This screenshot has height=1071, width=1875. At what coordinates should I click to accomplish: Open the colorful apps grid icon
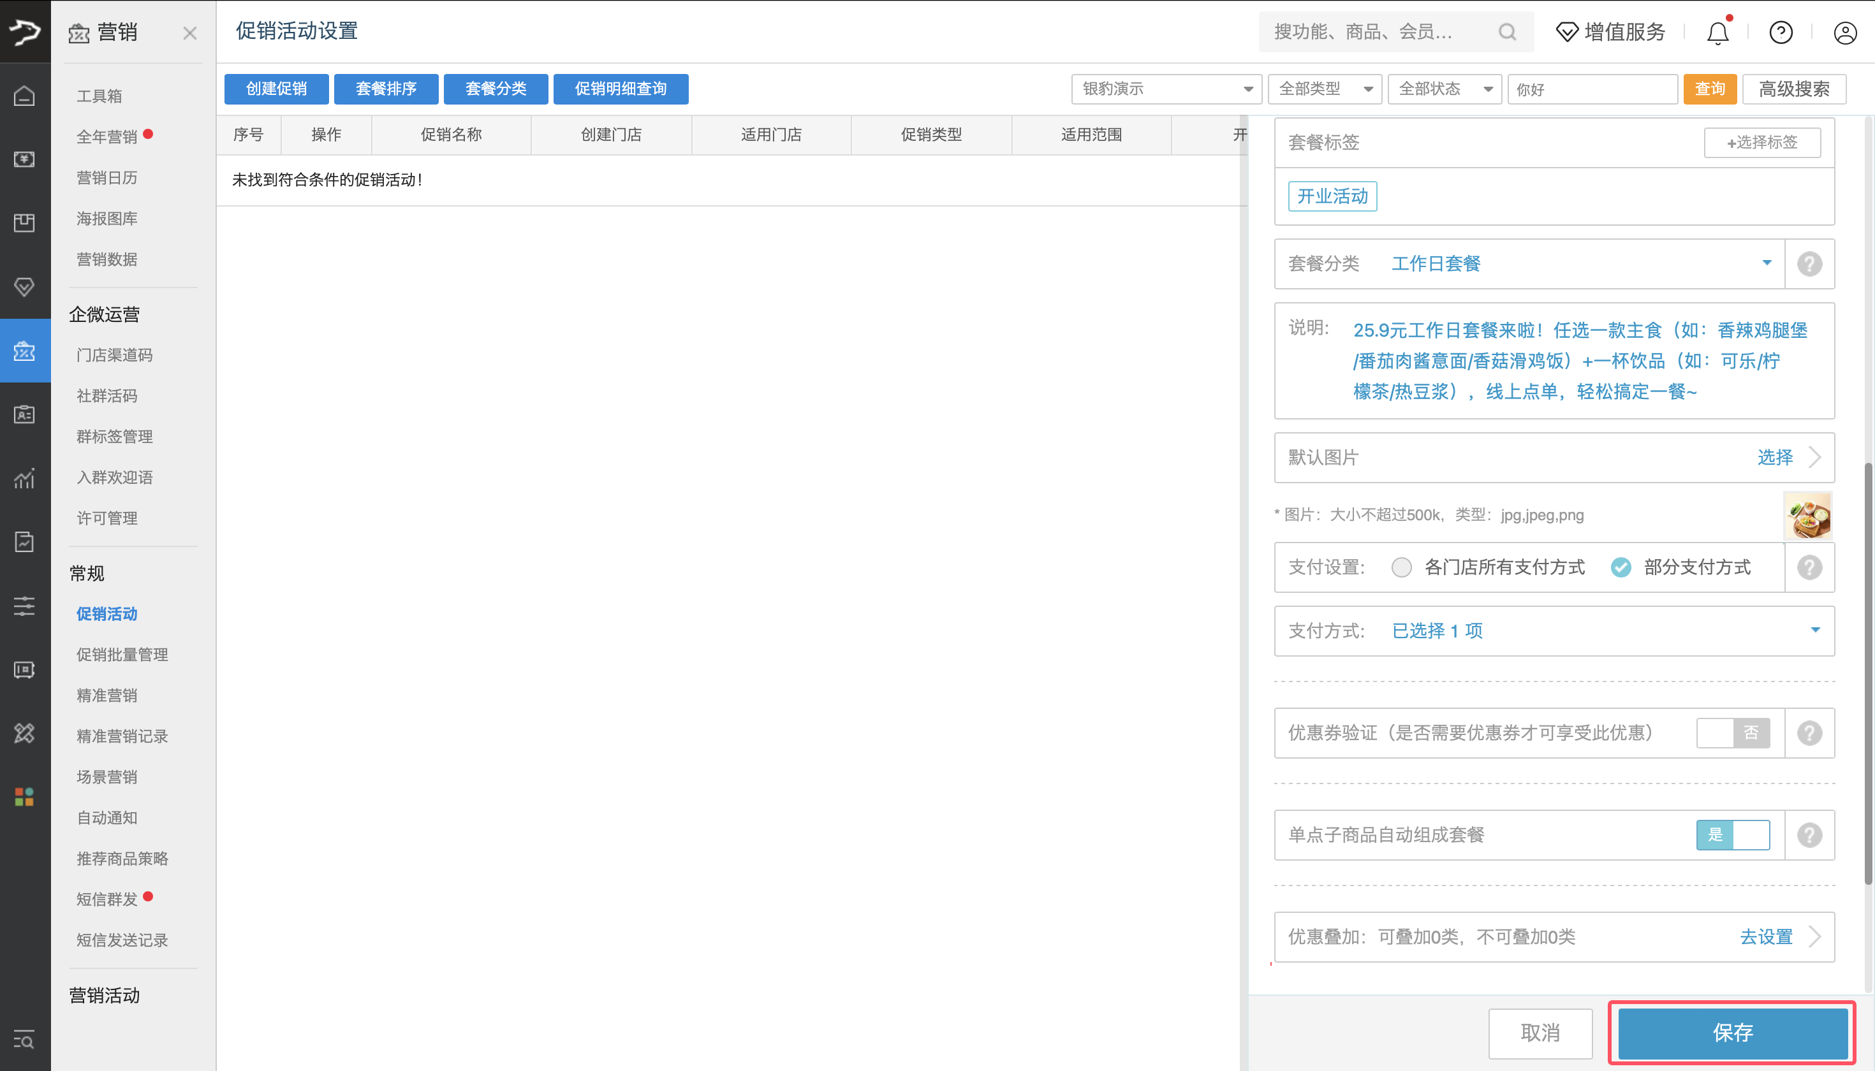[x=24, y=797]
